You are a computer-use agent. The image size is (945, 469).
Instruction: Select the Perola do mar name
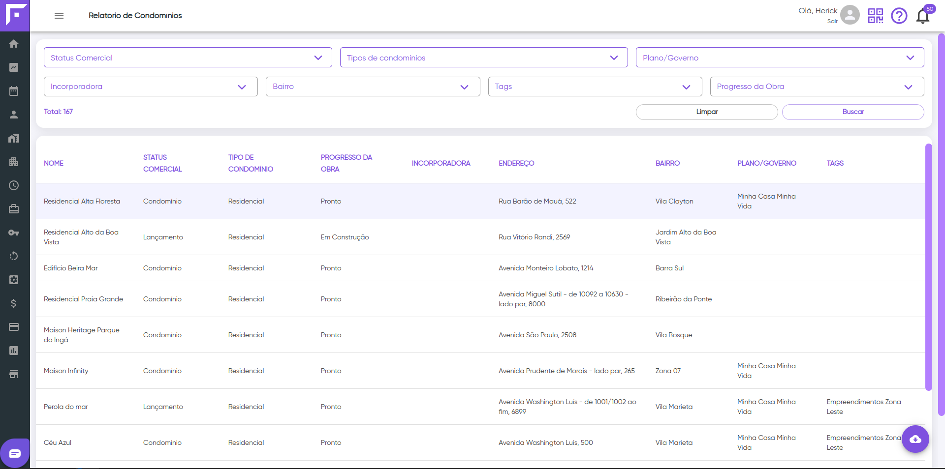[66, 407]
